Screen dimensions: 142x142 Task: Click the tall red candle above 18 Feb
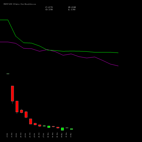(12, 93)
